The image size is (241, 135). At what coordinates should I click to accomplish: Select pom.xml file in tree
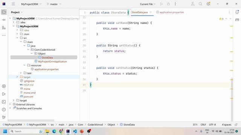tap(29, 97)
